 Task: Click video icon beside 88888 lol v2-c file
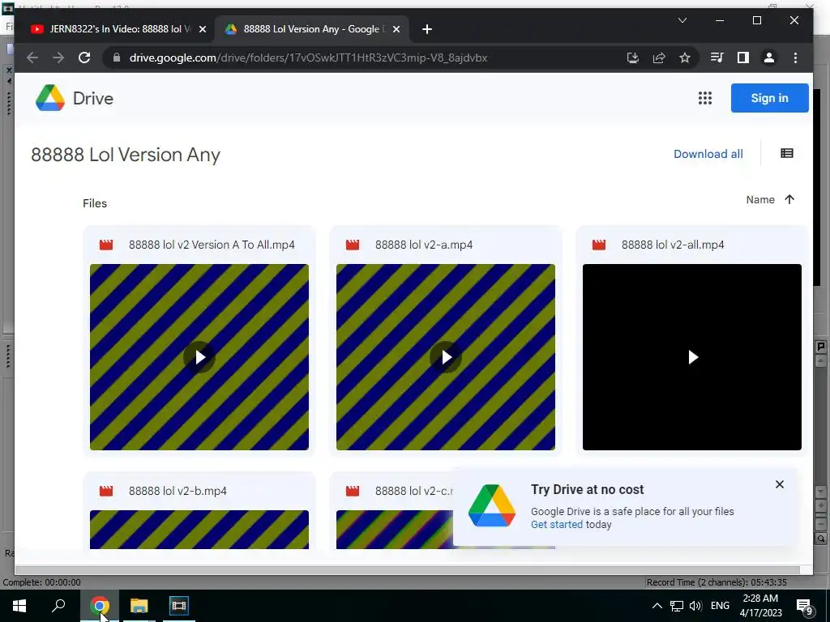(x=353, y=491)
